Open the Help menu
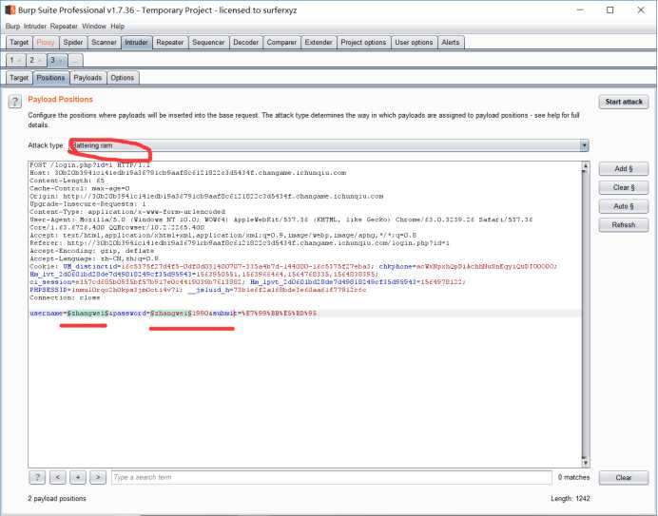 118,26
